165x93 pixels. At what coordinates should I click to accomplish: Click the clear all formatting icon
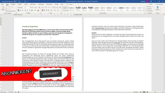[x=39, y=7]
